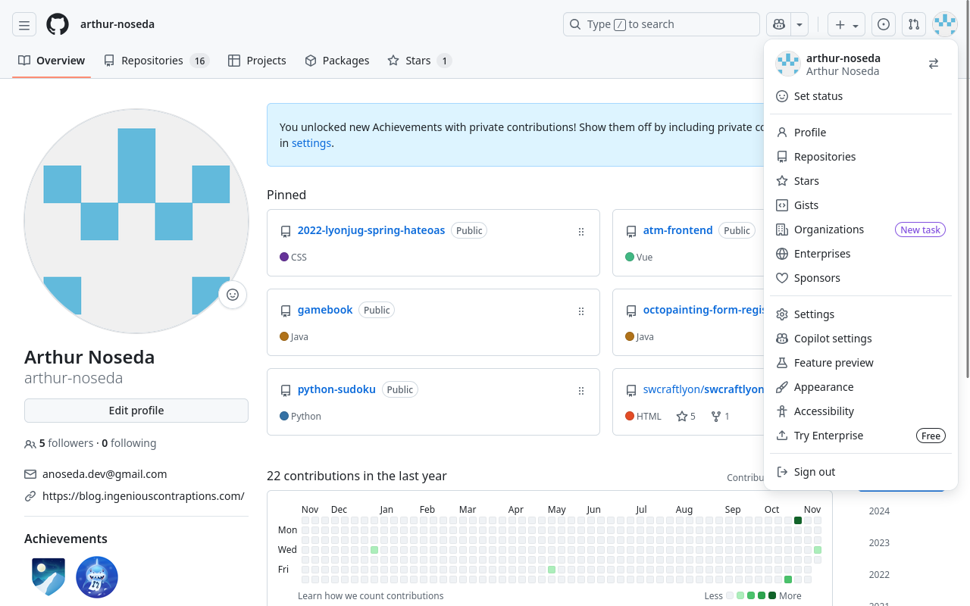Open the global navigation hamburger menu
Image resolution: width=970 pixels, height=606 pixels.
click(23, 24)
